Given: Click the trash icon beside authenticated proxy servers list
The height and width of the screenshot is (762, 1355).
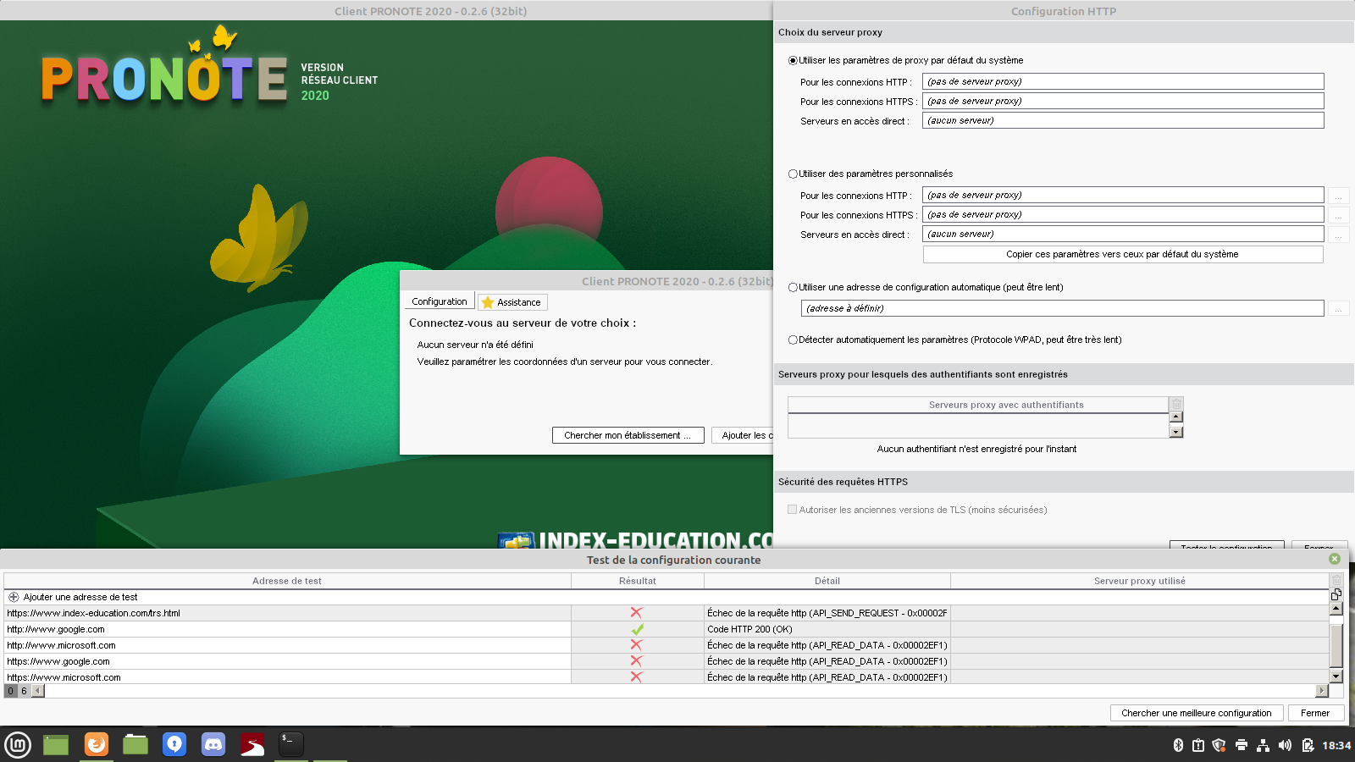Looking at the screenshot, I should (1176, 404).
